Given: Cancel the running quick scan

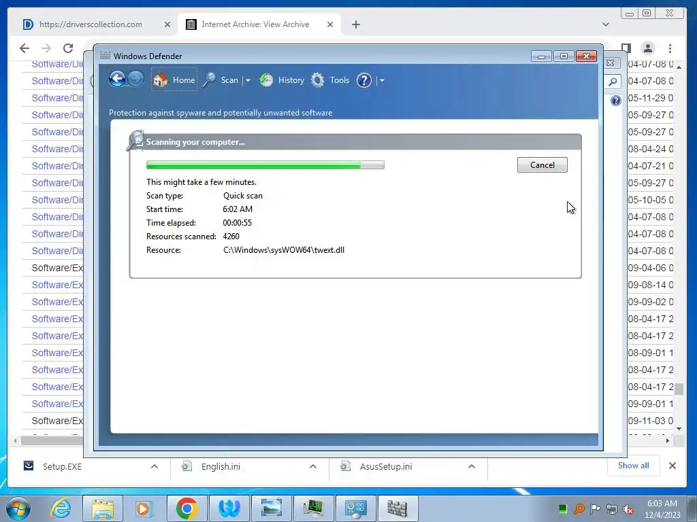Looking at the screenshot, I should point(542,164).
